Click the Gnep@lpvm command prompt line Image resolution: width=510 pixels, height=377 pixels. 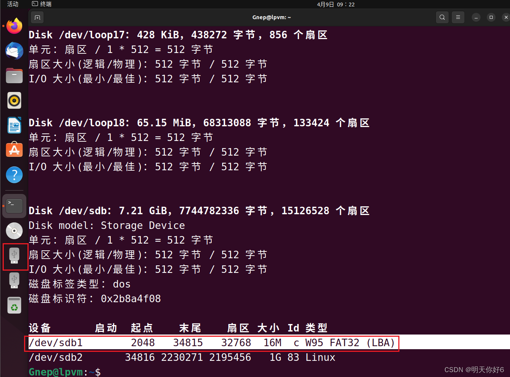64,371
